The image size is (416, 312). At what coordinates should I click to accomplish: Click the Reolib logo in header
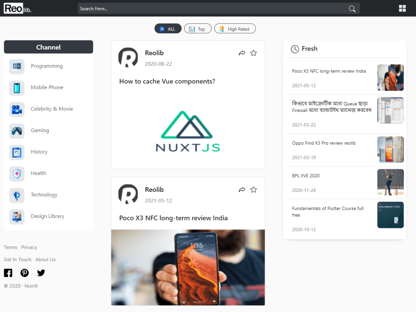click(x=17, y=8)
